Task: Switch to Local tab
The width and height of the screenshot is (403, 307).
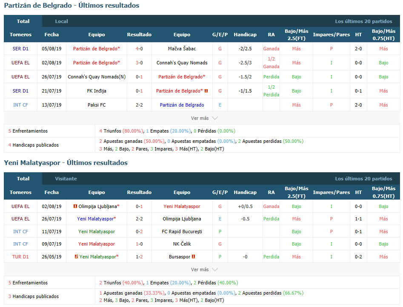Action: [x=61, y=21]
